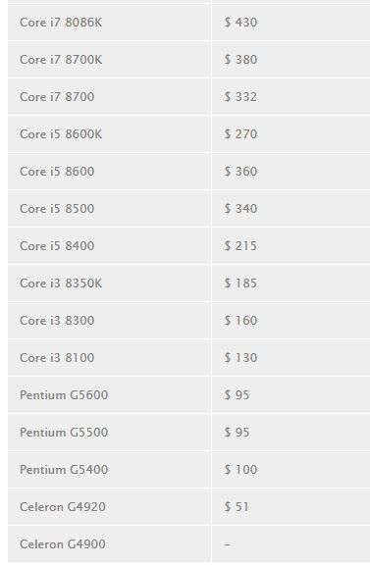Select the Core i7 8700 cell
370x567 pixels.
point(109,96)
